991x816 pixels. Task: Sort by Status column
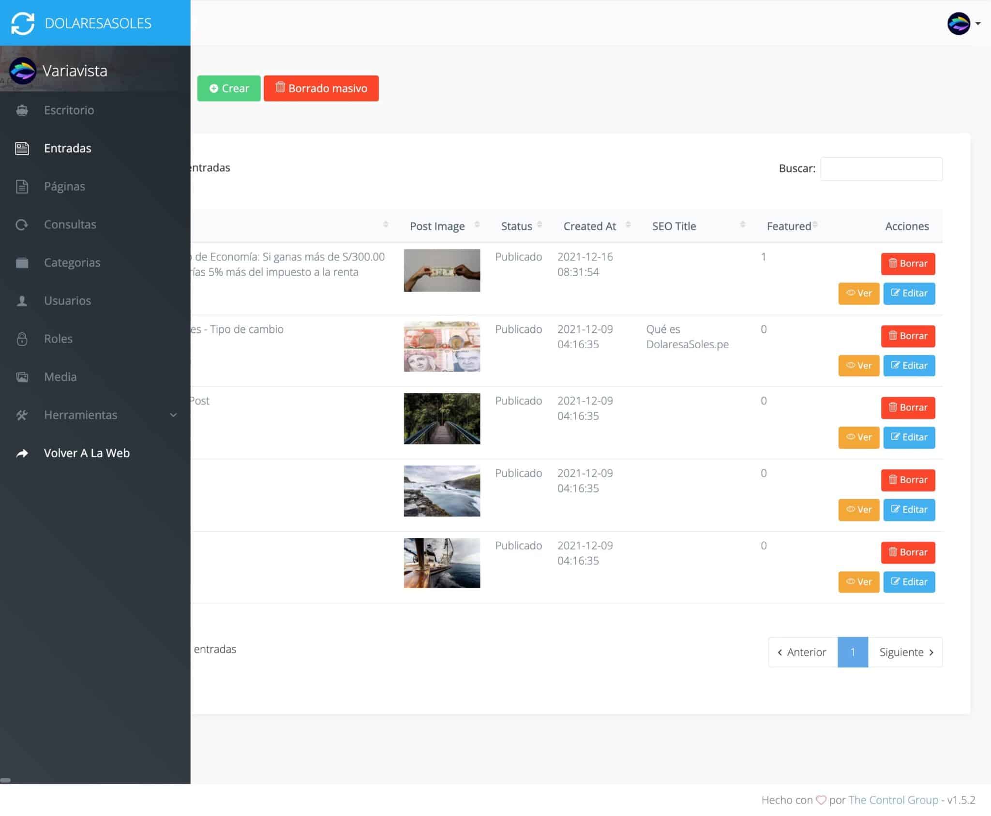pyautogui.click(x=540, y=224)
